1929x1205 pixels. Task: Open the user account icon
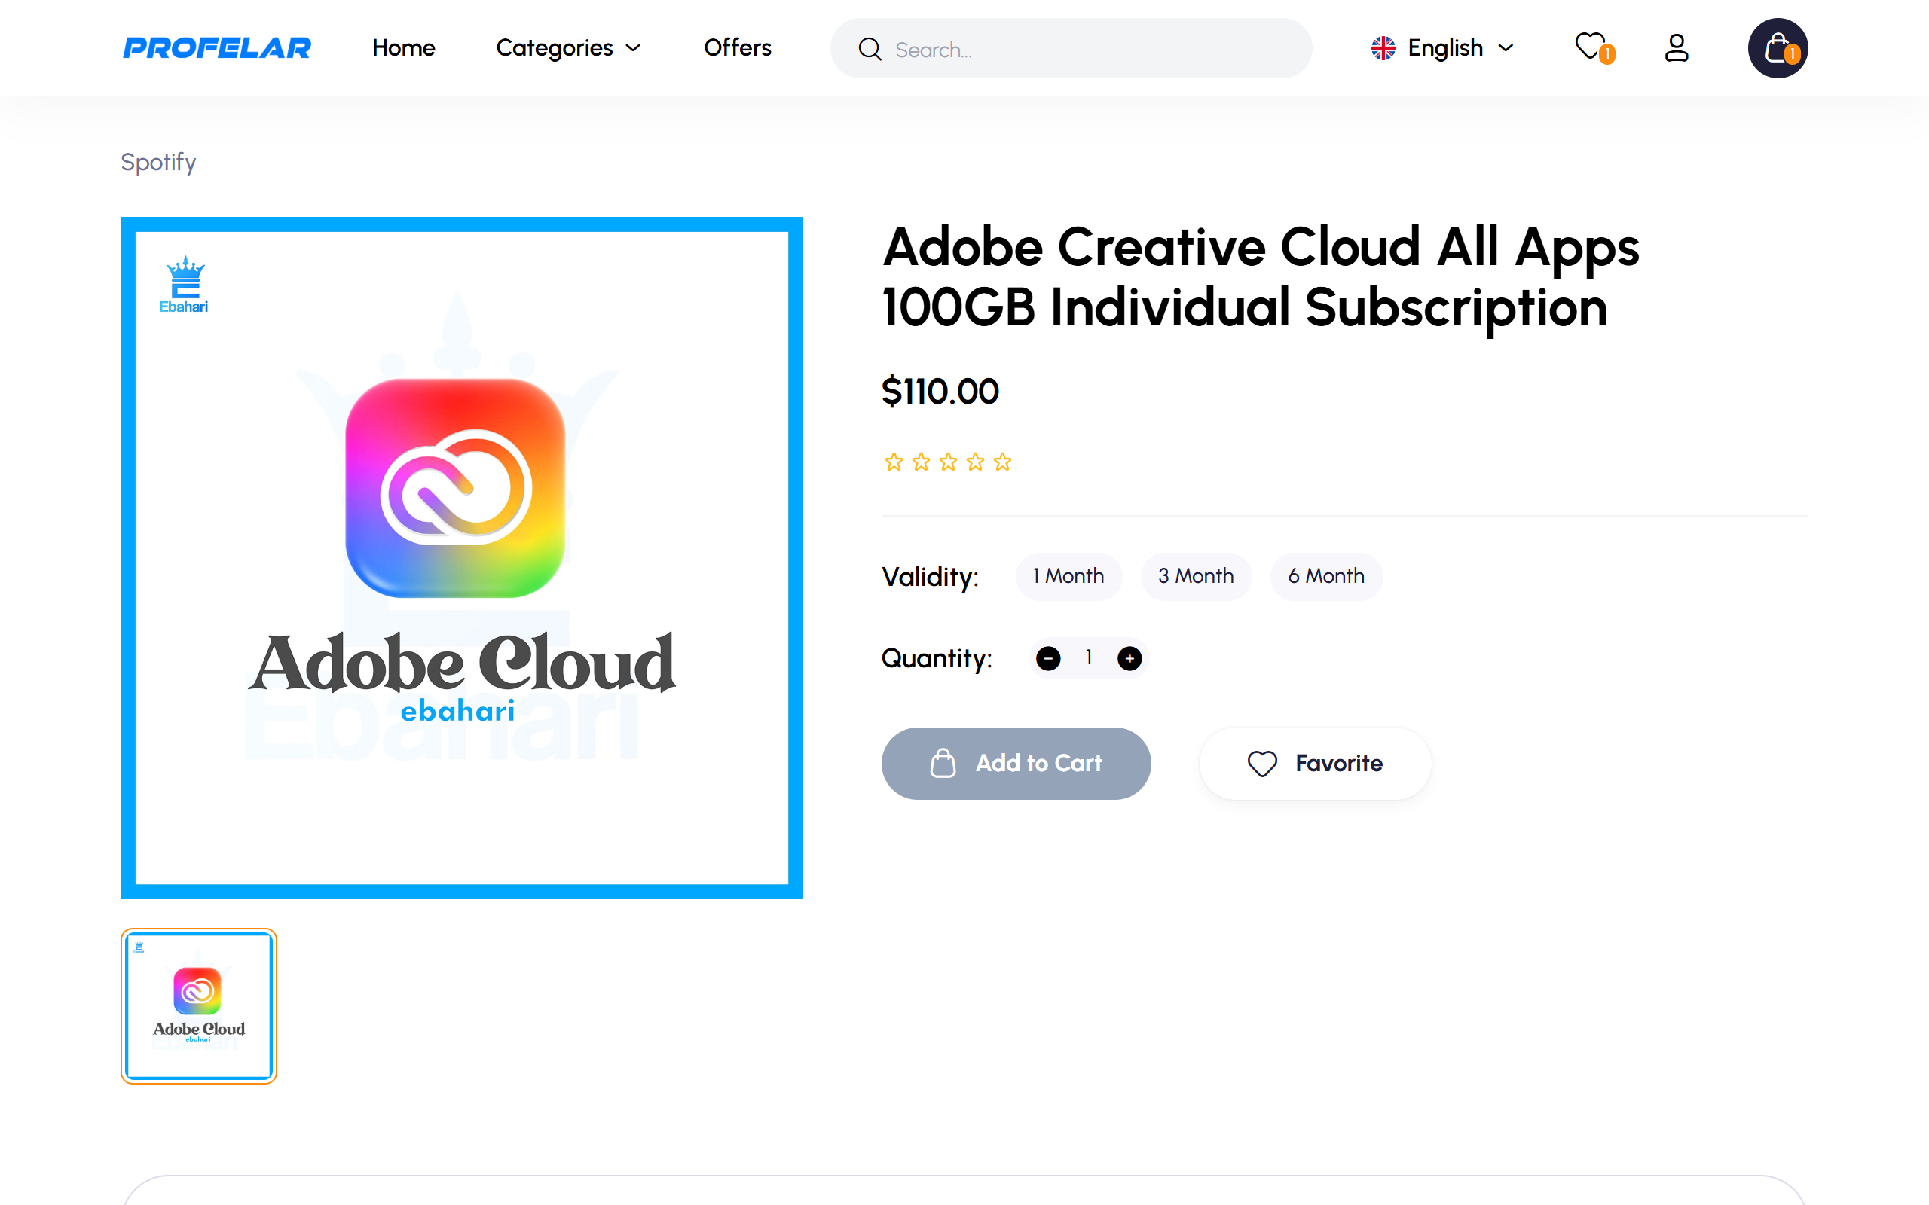point(1677,47)
